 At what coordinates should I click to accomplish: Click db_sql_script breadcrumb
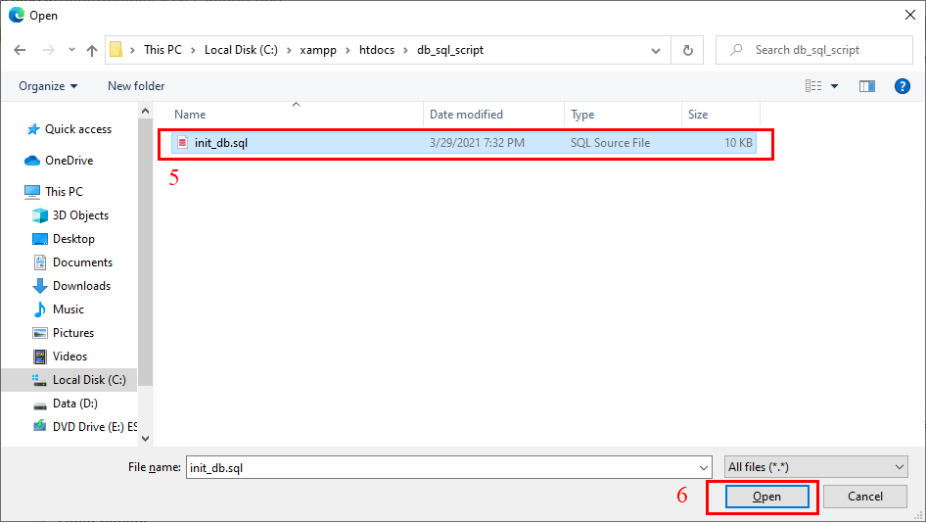click(450, 50)
